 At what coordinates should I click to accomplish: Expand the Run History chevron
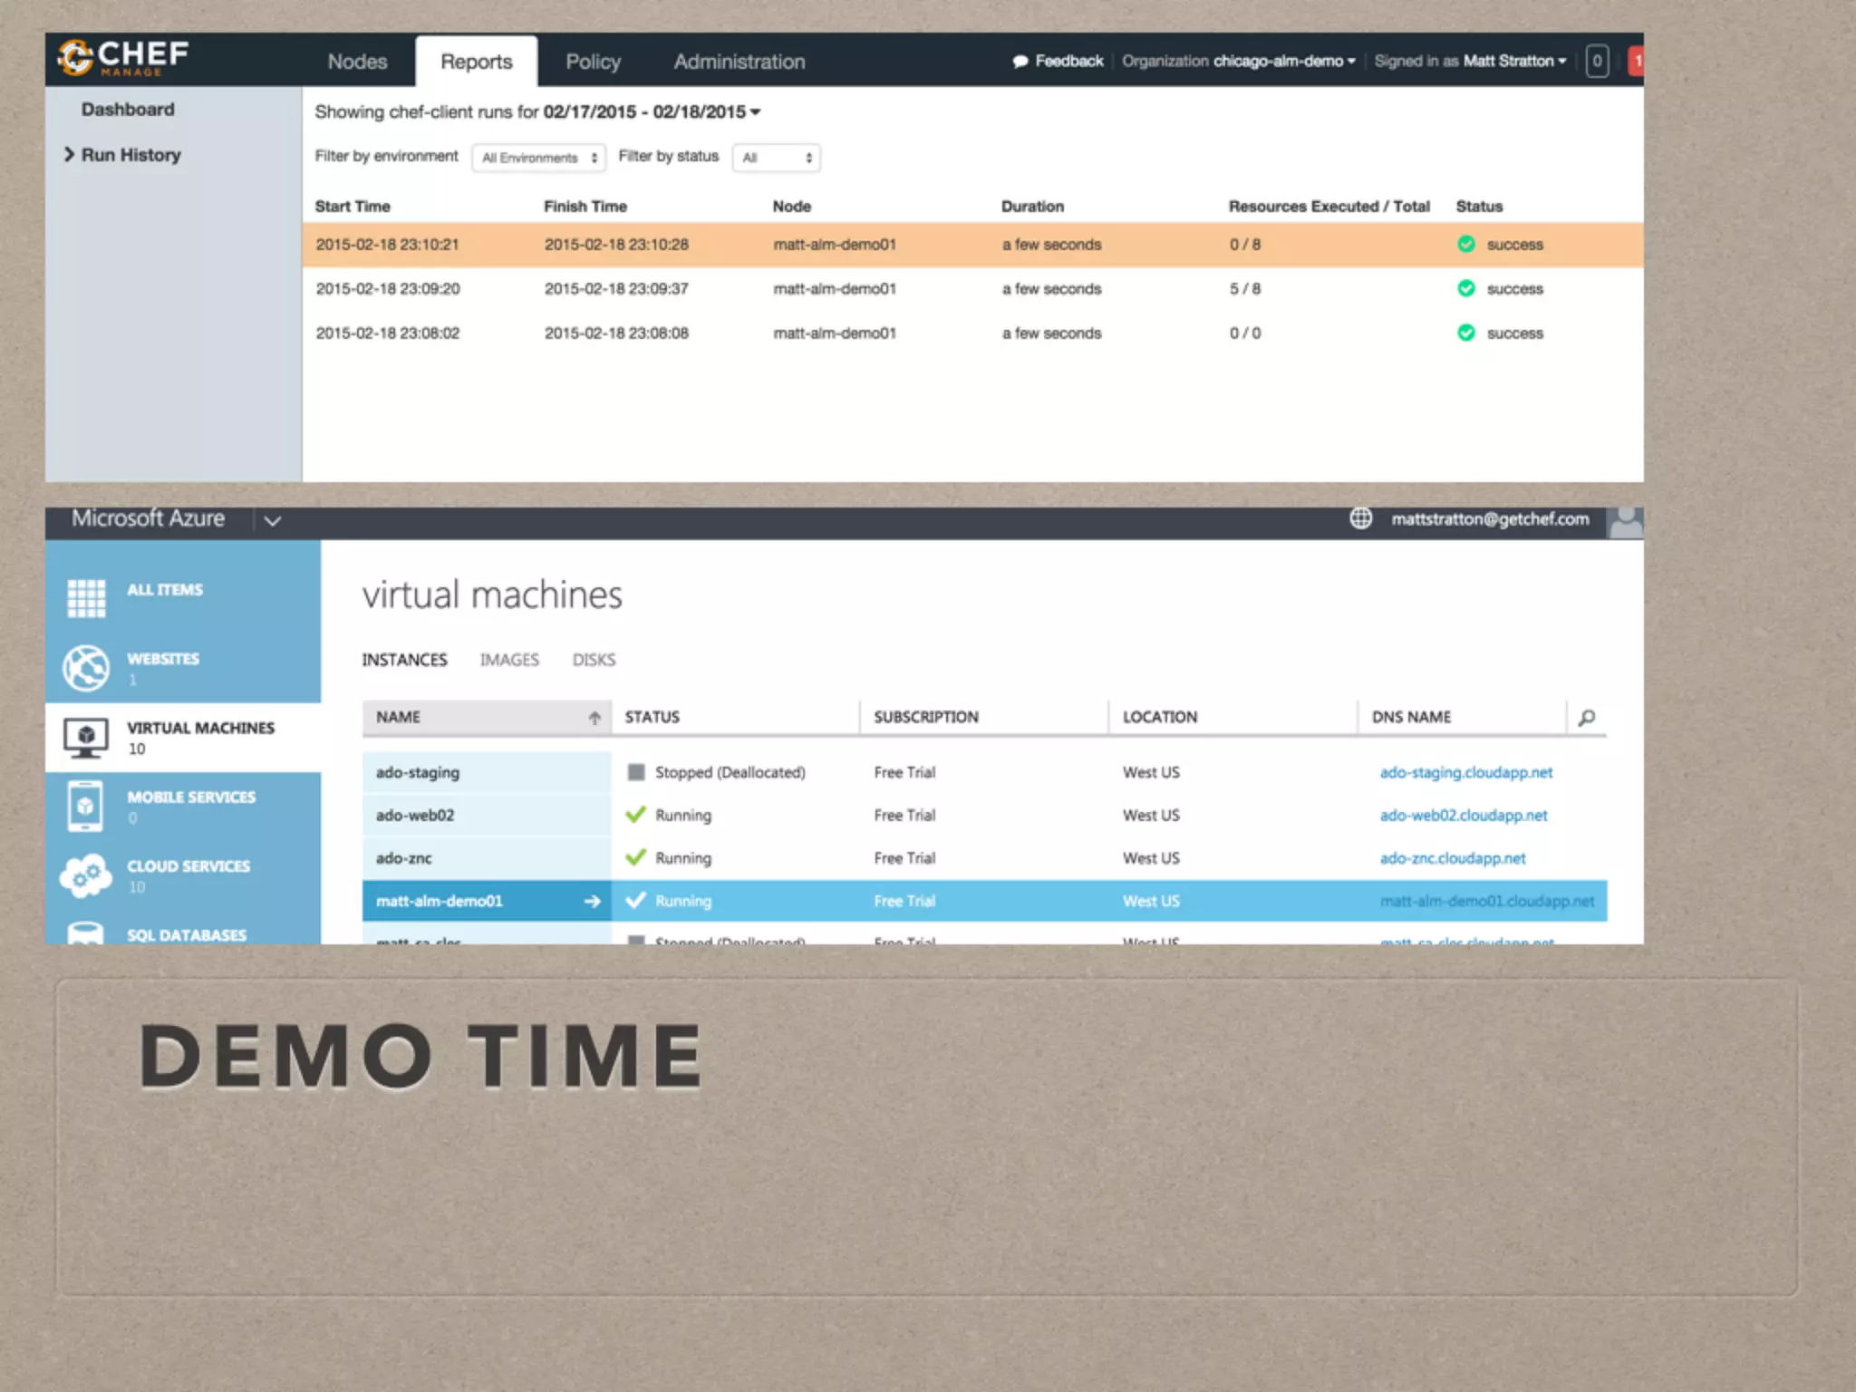(69, 154)
